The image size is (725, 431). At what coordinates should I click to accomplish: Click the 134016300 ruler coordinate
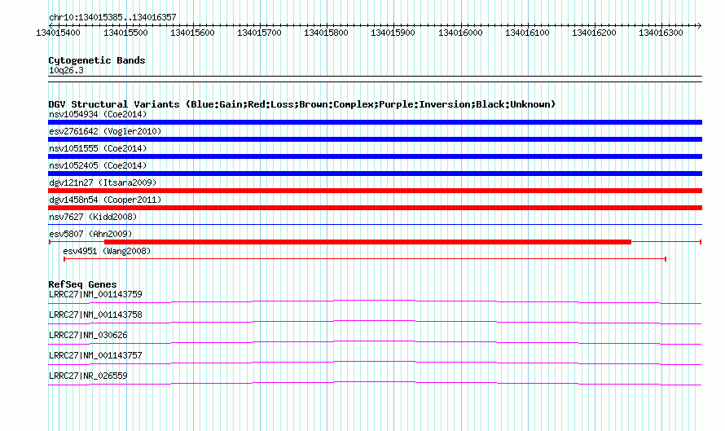click(661, 33)
